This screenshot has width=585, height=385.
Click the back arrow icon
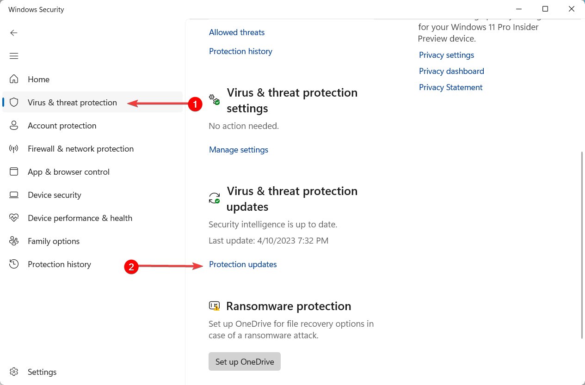point(14,33)
